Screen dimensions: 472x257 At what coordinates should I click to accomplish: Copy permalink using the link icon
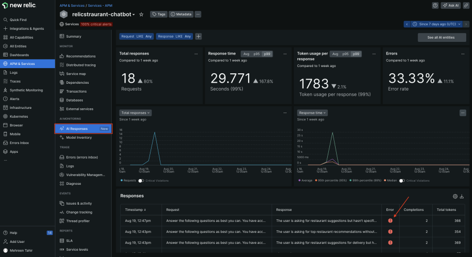coord(465,5)
